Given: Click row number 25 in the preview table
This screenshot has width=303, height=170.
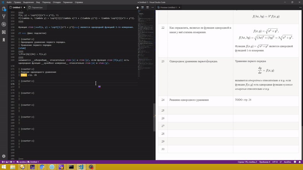Looking at the screenshot, I should click(x=163, y=110).
